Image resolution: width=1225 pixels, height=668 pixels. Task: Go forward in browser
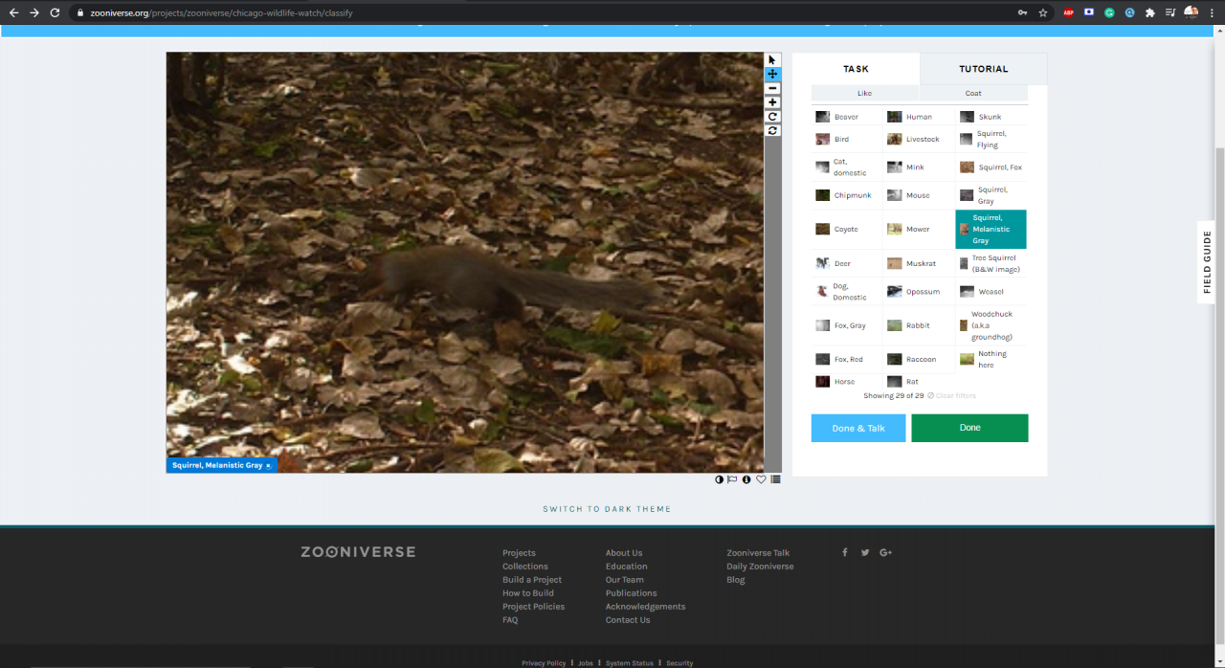[x=34, y=12]
